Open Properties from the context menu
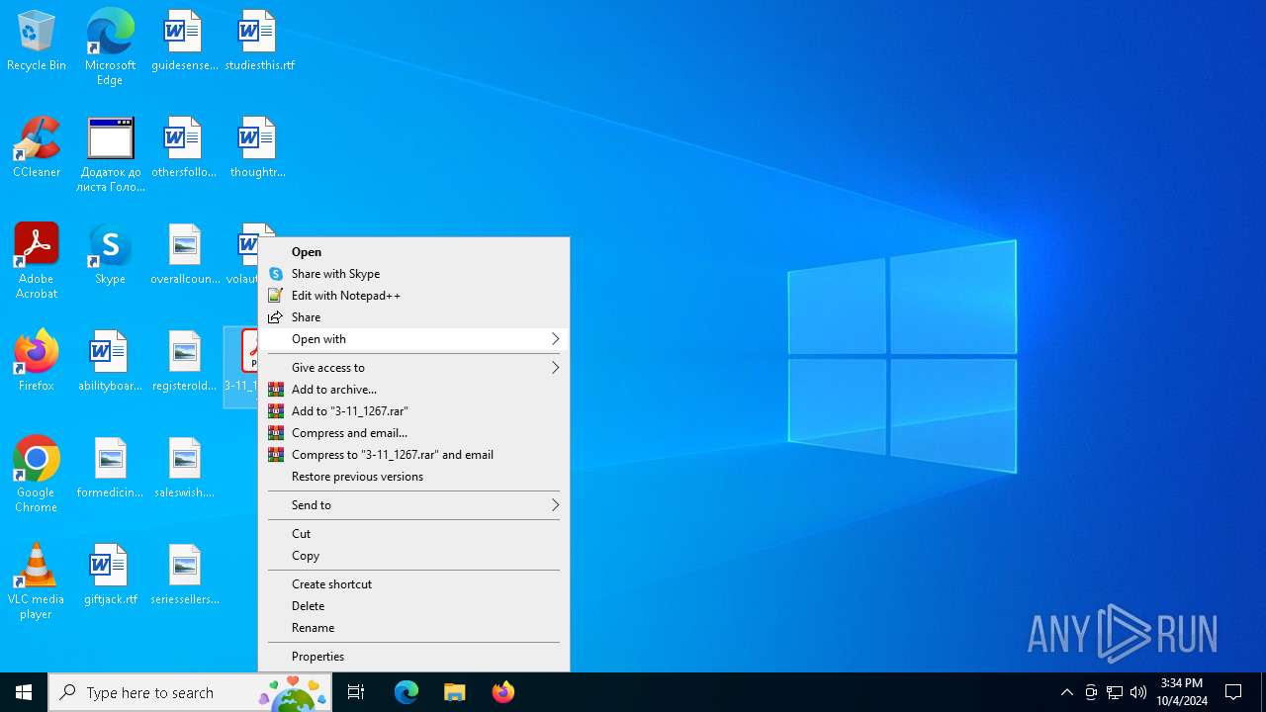The width and height of the screenshot is (1266, 712). (x=413, y=657)
